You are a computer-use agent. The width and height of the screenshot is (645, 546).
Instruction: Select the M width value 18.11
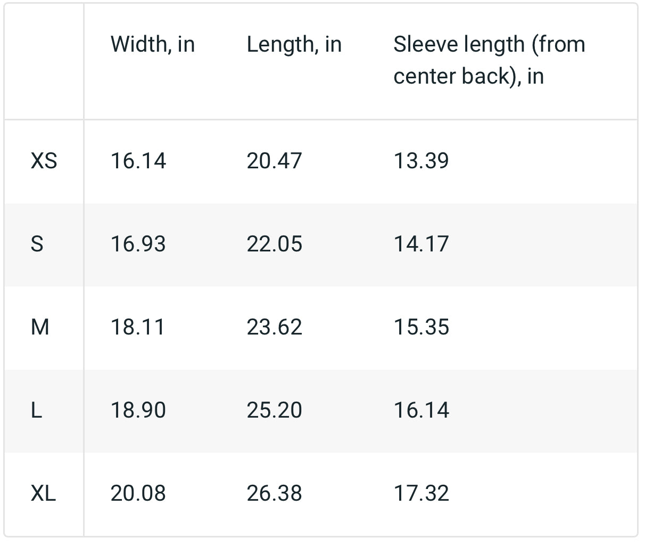point(138,327)
